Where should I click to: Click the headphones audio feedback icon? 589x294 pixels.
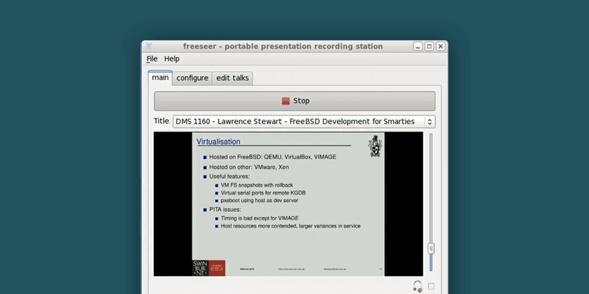[418, 286]
